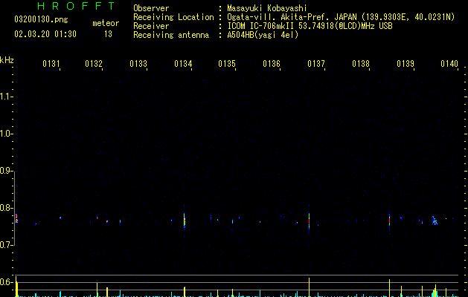This screenshot has width=468, height=297.
Task: Click the 0.6 kHz axis label
Action: [x=6, y=282]
